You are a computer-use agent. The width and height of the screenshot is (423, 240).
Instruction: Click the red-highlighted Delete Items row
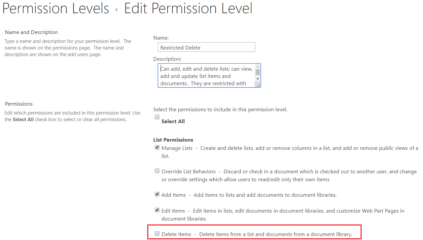(x=254, y=233)
